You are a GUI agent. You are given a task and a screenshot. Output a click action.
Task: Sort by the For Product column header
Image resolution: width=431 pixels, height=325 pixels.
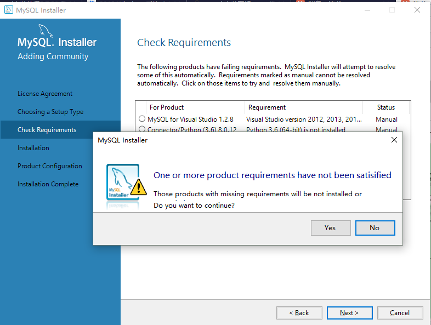click(x=195, y=107)
